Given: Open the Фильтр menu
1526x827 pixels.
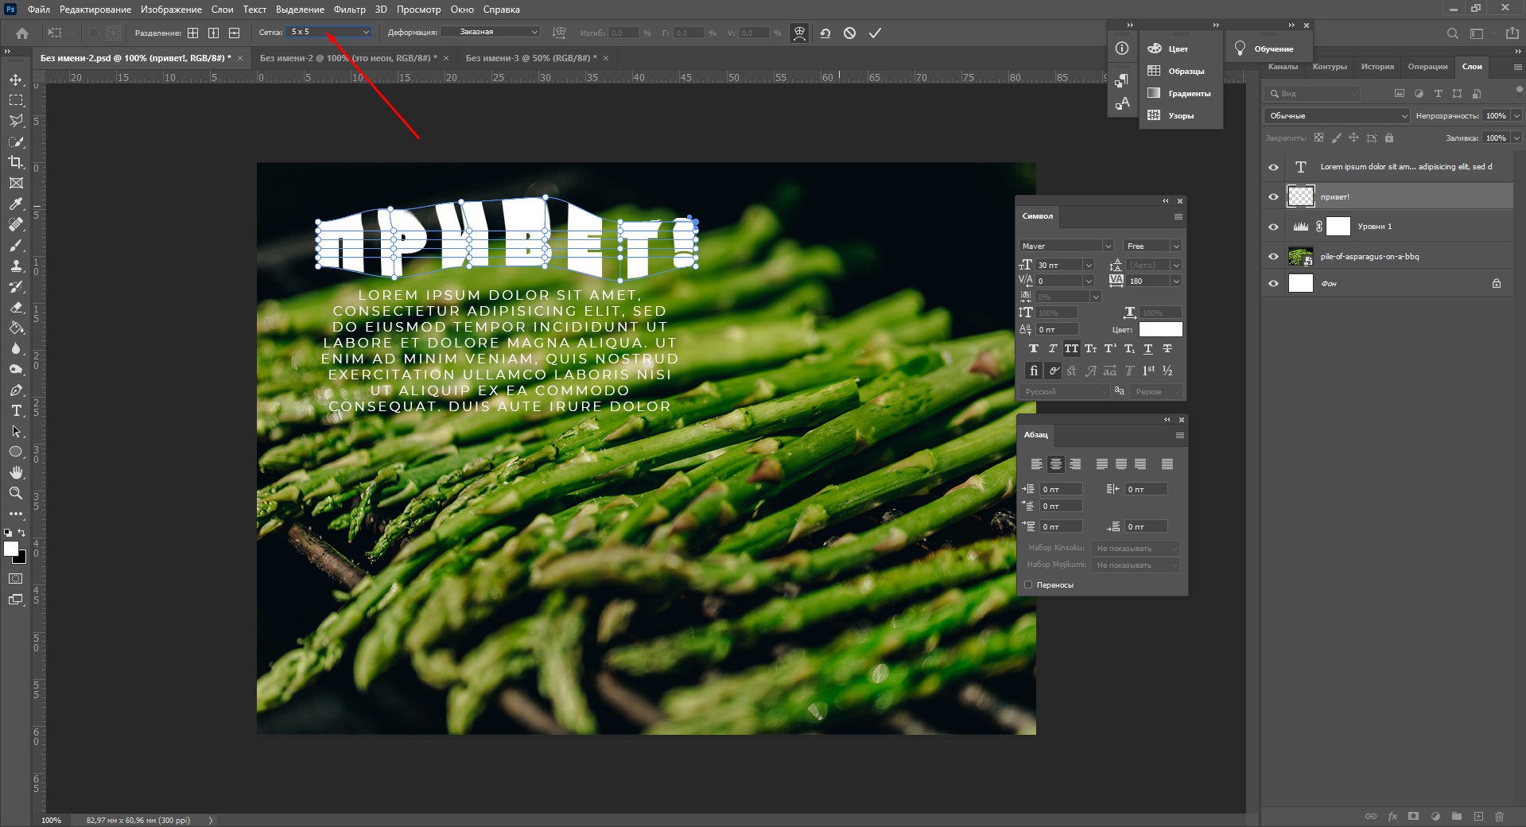Looking at the screenshot, I should point(349,10).
